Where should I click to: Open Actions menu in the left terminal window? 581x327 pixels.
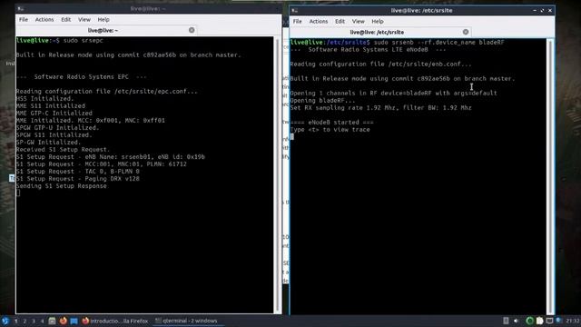(x=44, y=20)
